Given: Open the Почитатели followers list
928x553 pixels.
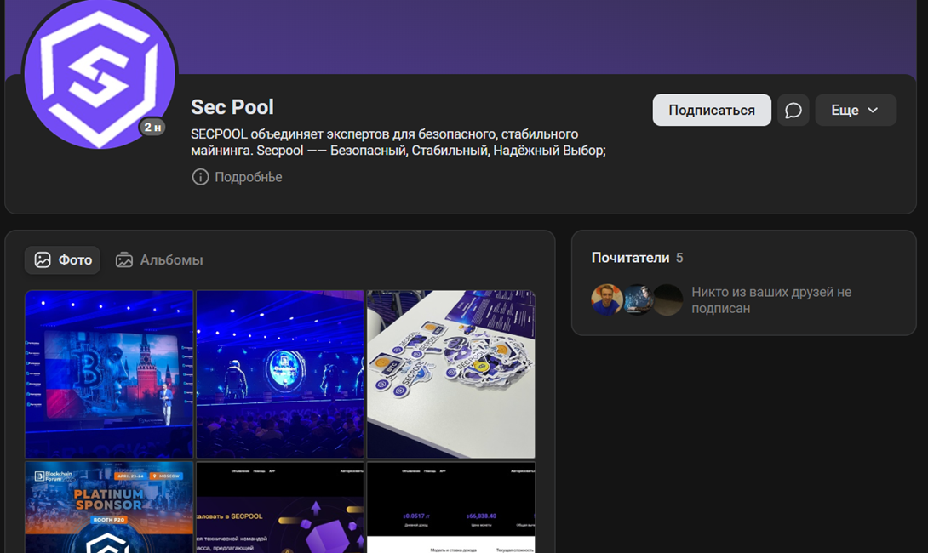Looking at the screenshot, I should pyautogui.click(x=630, y=258).
